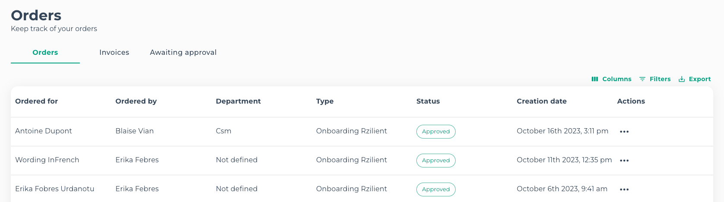Click the Department column header
724x202 pixels.
238,101
